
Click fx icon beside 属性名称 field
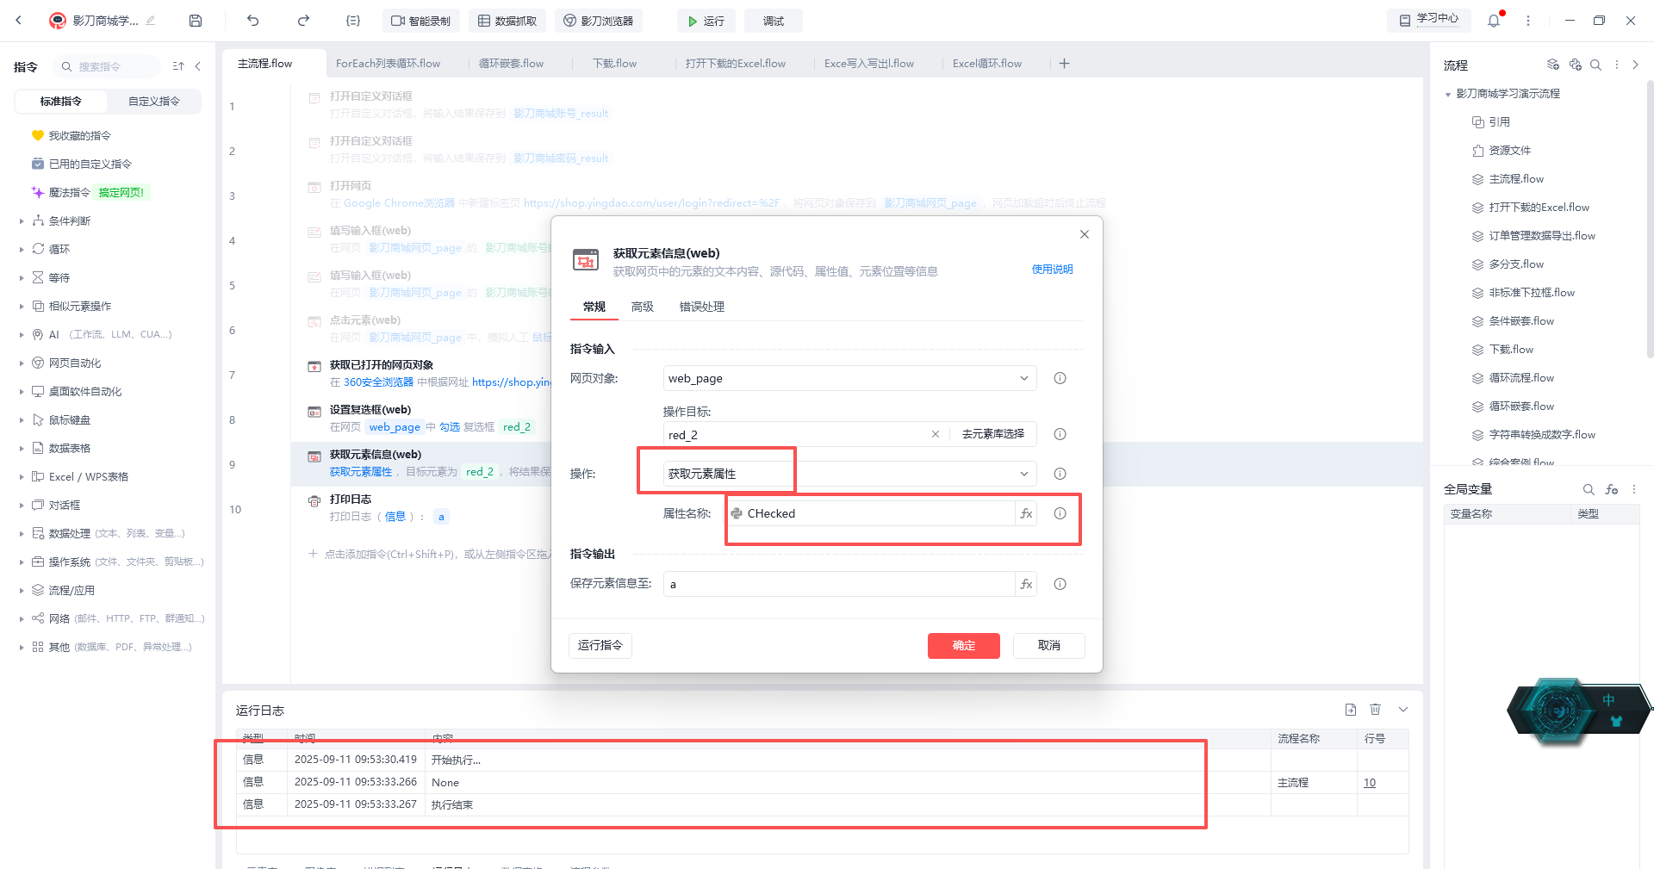[1026, 513]
